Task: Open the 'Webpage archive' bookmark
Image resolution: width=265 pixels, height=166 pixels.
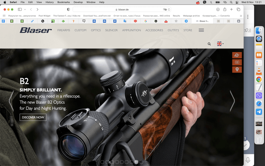Action: click(x=191, y=16)
